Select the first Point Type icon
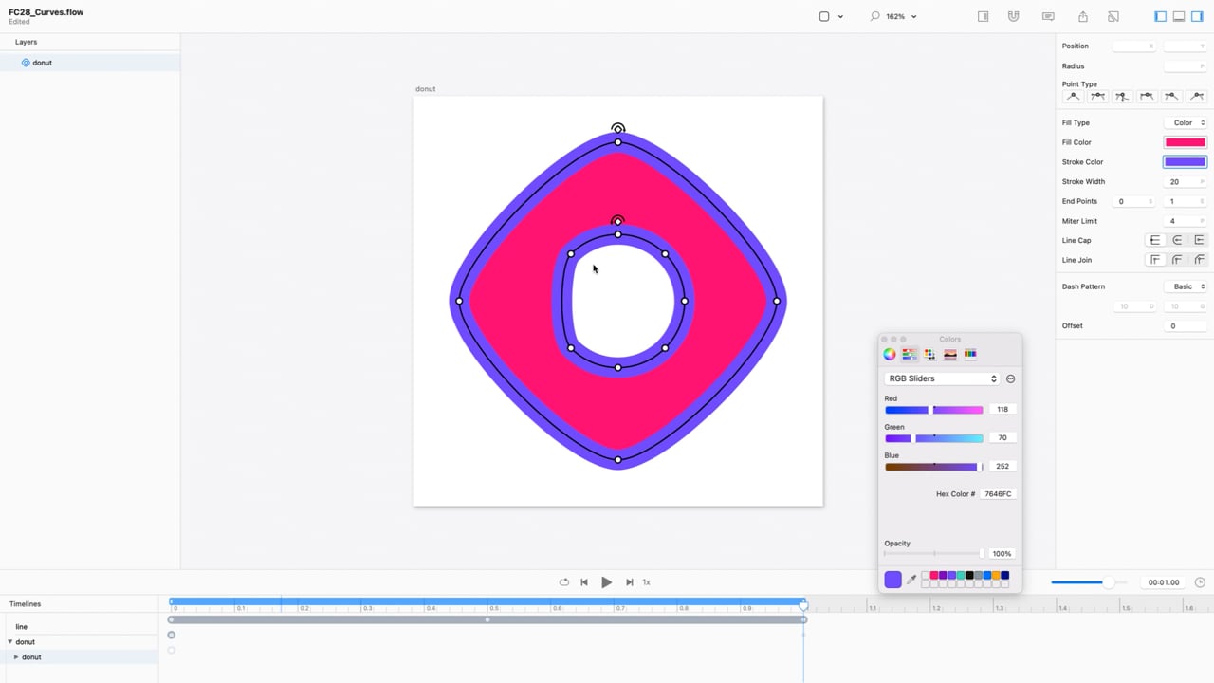The image size is (1214, 683). click(1073, 97)
